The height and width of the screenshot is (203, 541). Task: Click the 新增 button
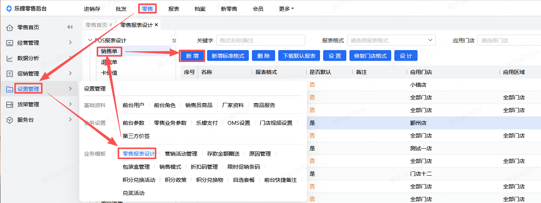pos(192,56)
